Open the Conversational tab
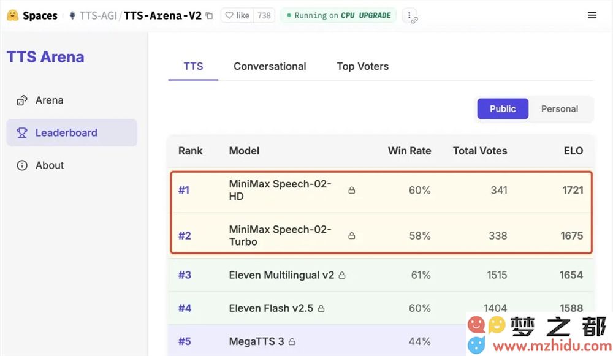613x356 pixels. [x=270, y=66]
